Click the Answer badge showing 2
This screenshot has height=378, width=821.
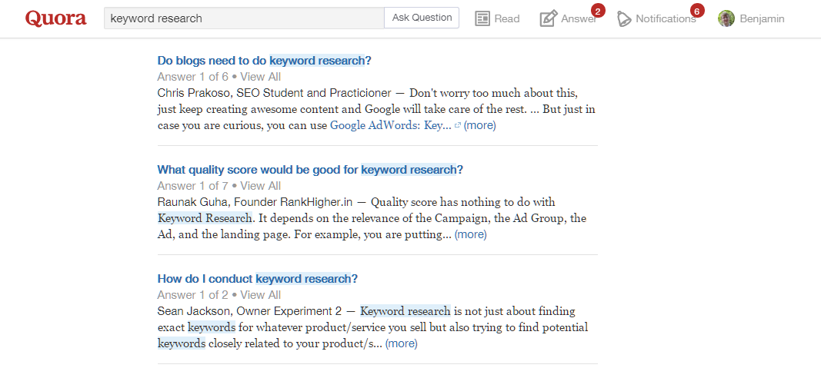click(598, 11)
